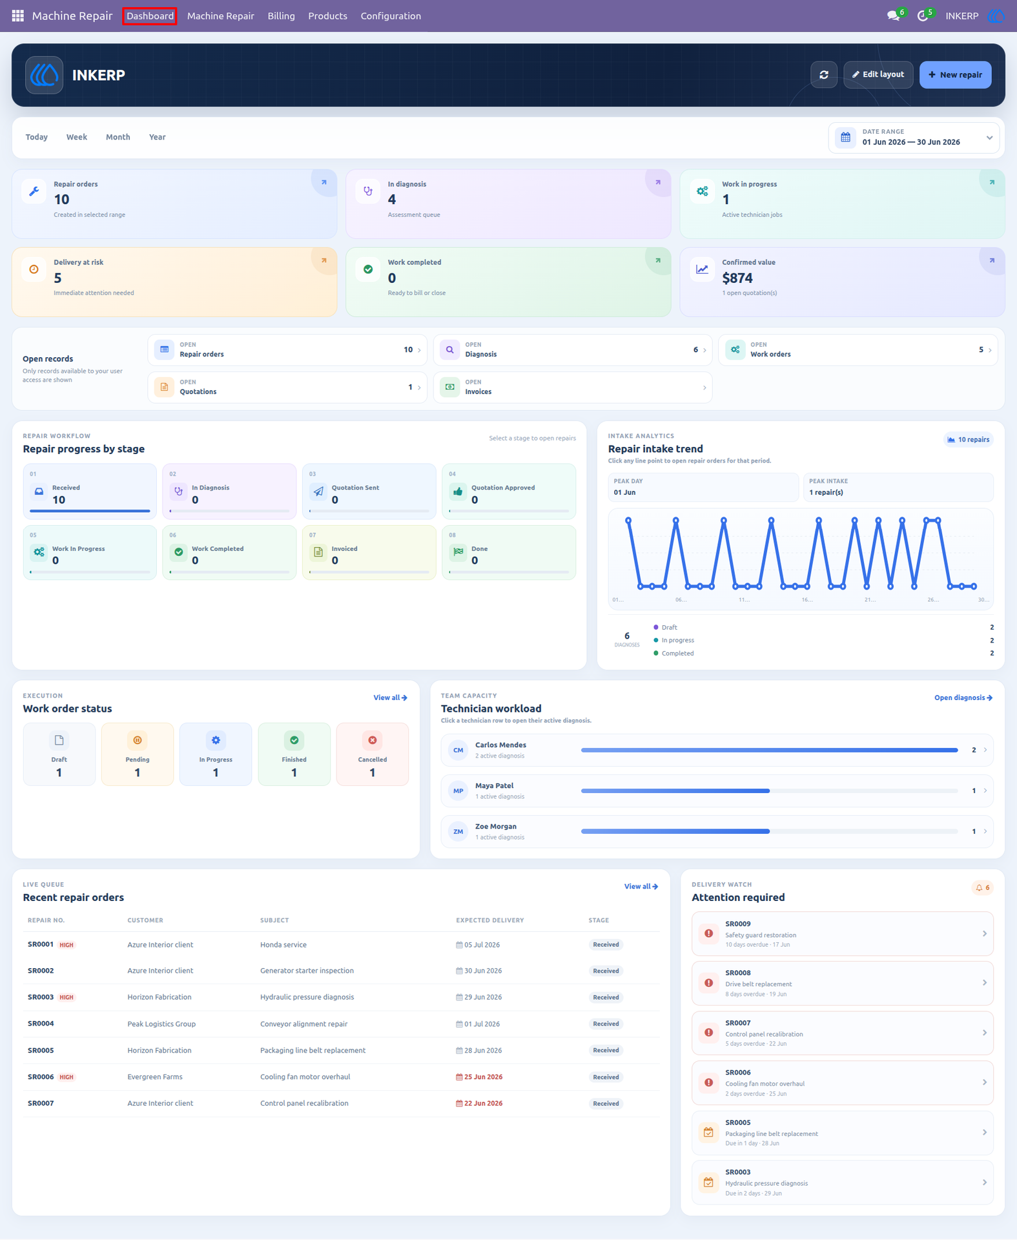Open View all link for recent repair orders

[x=641, y=886]
